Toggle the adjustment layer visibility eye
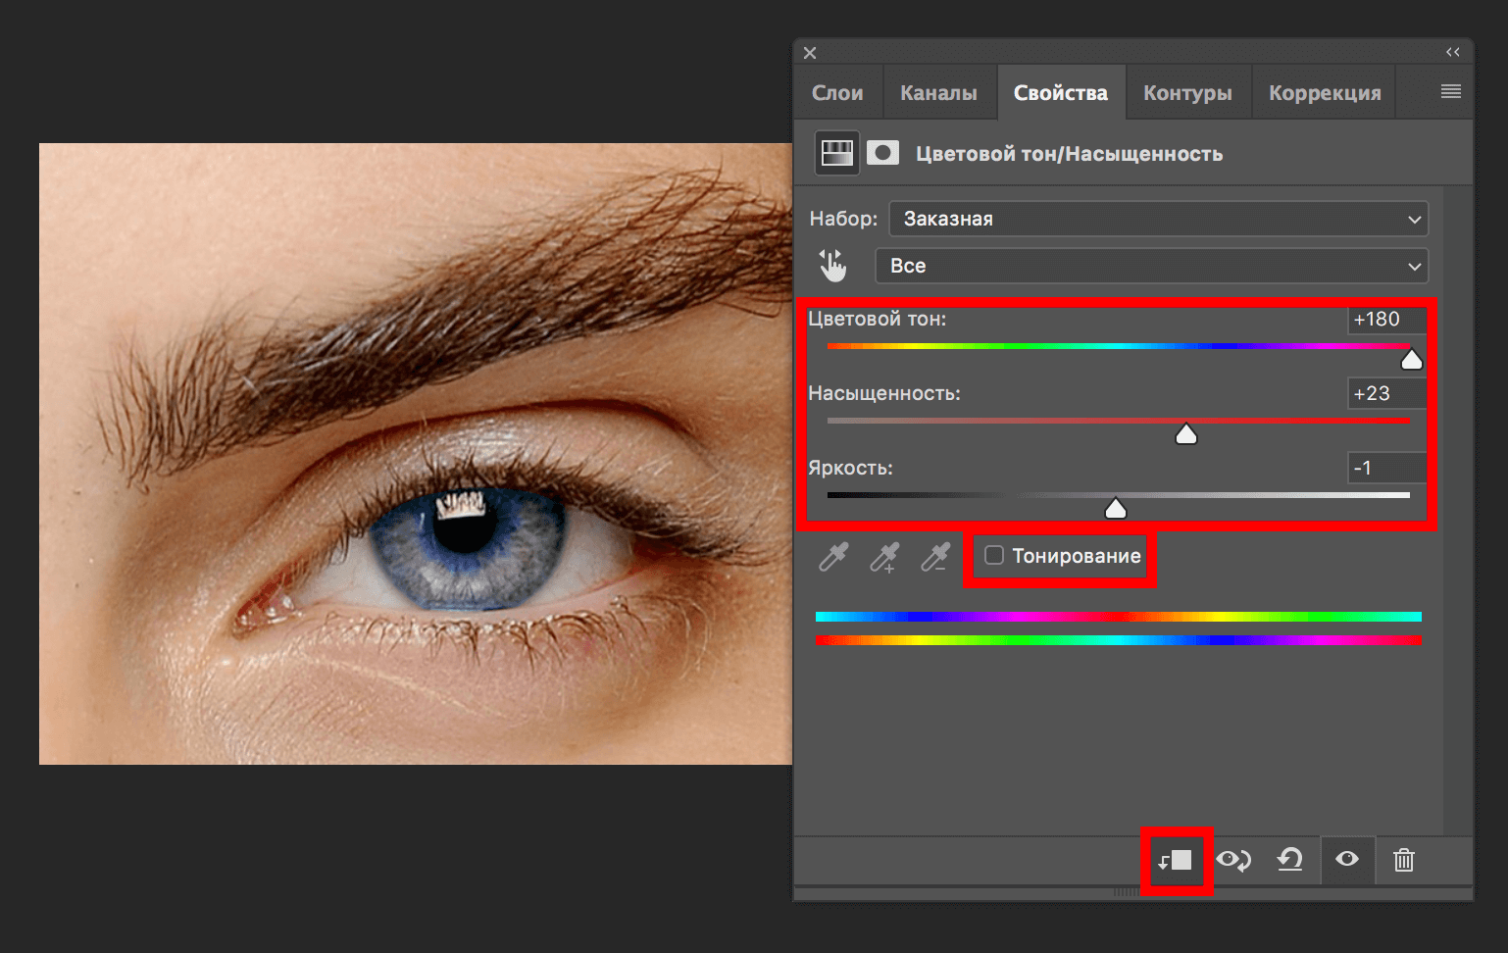Viewport: 1508px width, 953px height. [x=1347, y=860]
